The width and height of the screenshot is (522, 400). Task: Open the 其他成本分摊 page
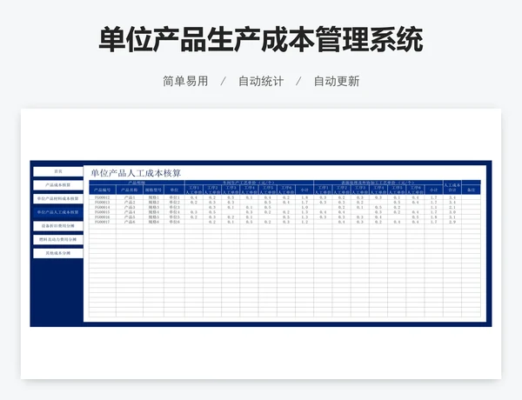(58, 253)
